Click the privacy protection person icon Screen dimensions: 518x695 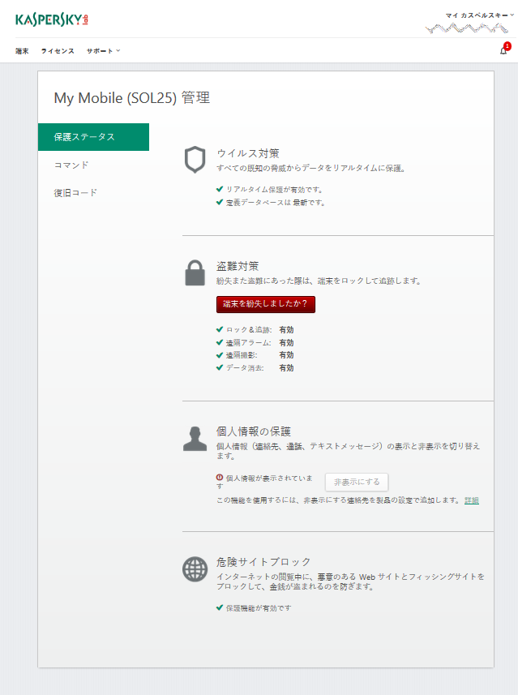(x=195, y=438)
